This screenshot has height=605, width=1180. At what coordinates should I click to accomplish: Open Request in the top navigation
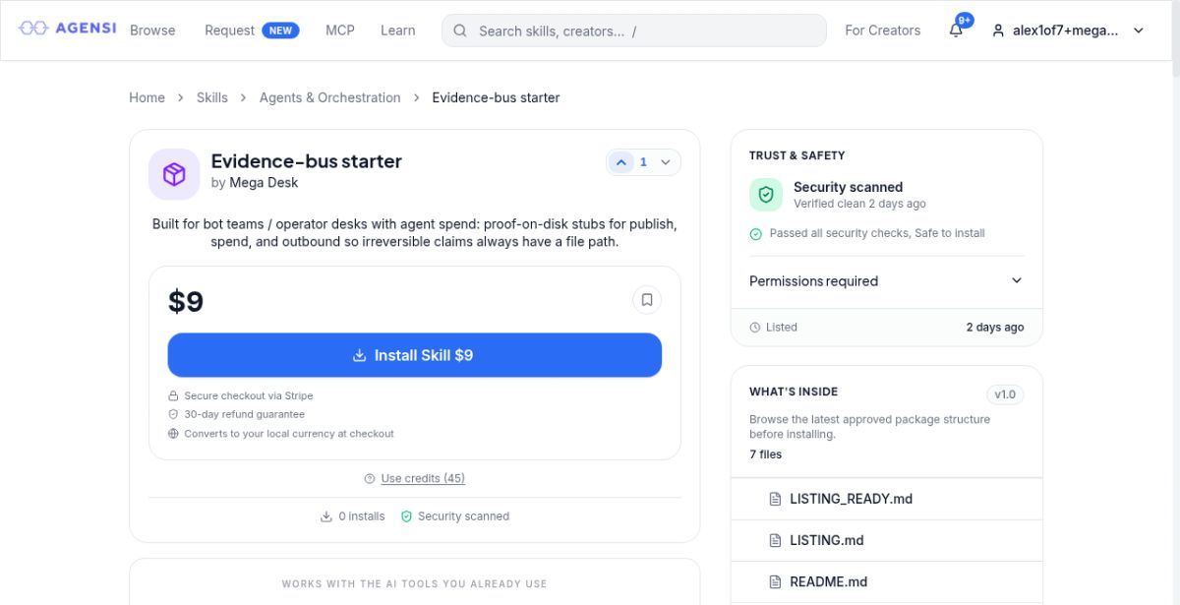click(229, 30)
